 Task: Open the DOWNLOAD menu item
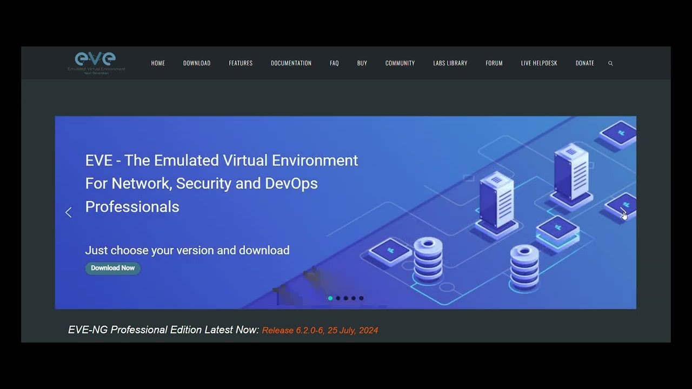tap(197, 63)
